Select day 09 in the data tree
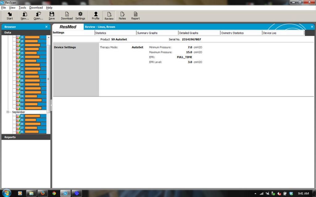The width and height of the screenshot is (316, 197). (x=31, y=77)
